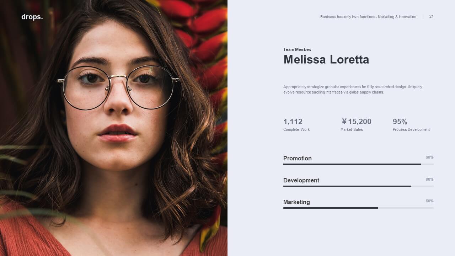Select the 95% Process Development figure
The width and height of the screenshot is (455, 256).
pos(400,122)
